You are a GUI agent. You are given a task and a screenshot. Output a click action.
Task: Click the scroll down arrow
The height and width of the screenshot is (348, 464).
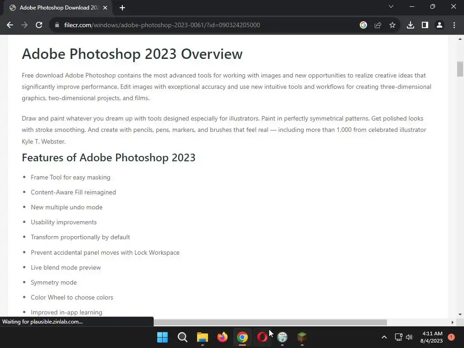pos(460,314)
